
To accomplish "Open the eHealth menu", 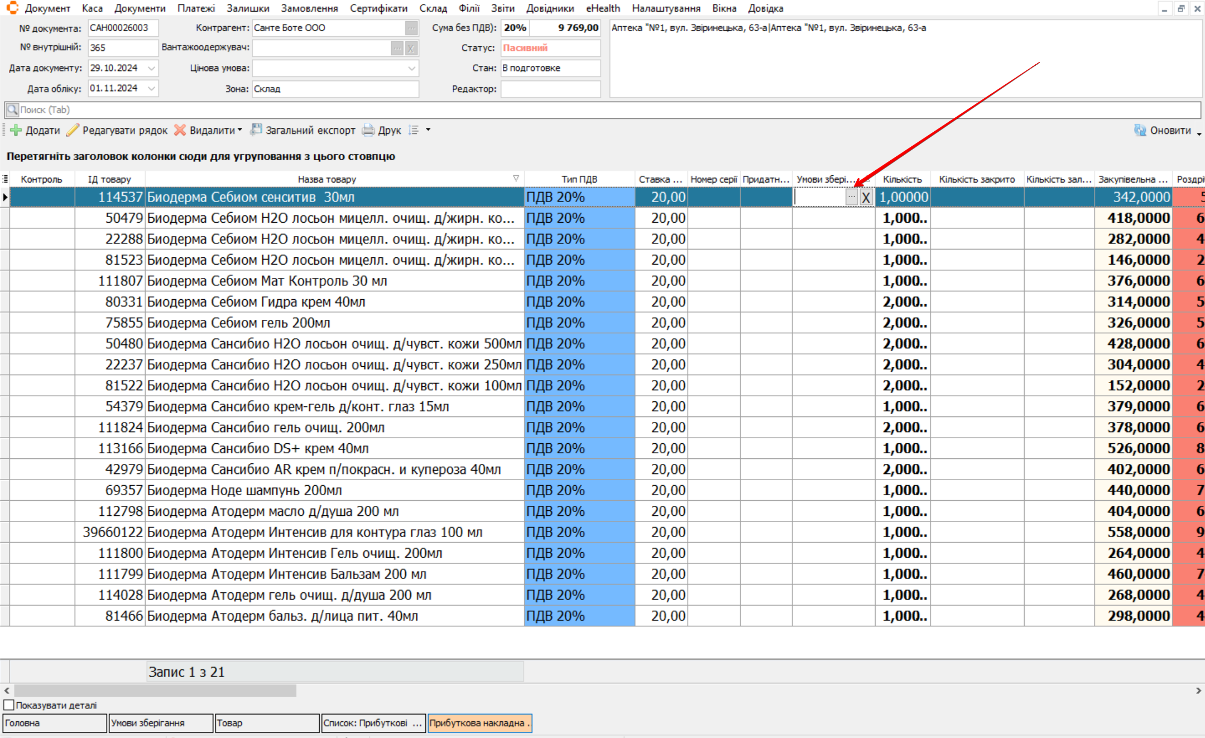I will (x=603, y=8).
